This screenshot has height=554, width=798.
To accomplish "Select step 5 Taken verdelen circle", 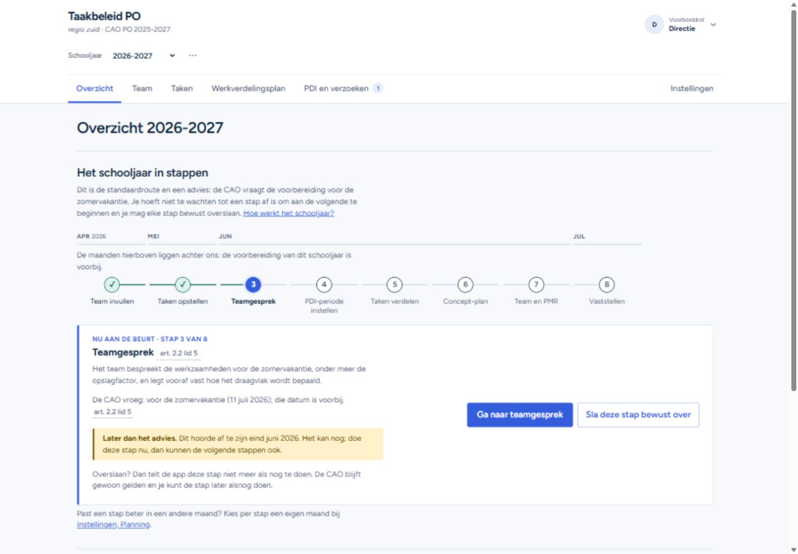I will coord(395,284).
